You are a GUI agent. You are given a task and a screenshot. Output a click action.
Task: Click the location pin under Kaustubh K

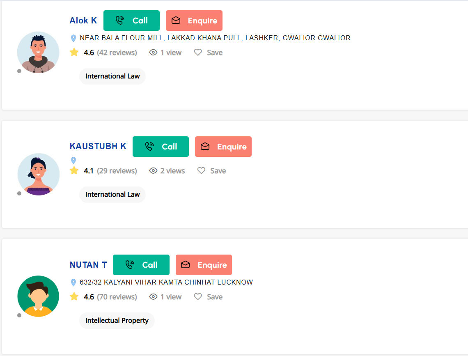point(73,161)
